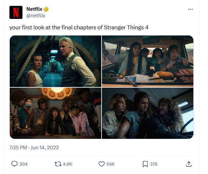The image size is (208, 174).
Task: Repost this tweet using the retweet icon
Action: [x=57, y=164]
